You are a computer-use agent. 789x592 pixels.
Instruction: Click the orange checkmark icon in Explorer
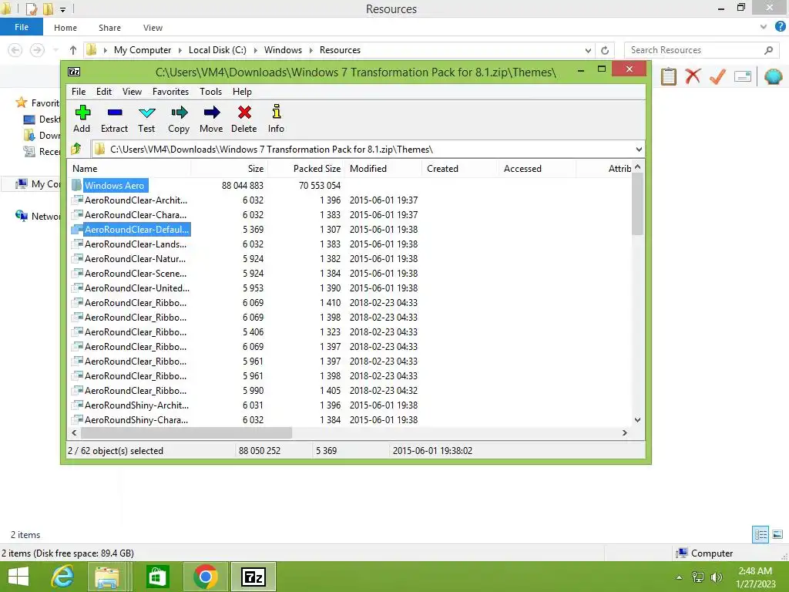(717, 76)
